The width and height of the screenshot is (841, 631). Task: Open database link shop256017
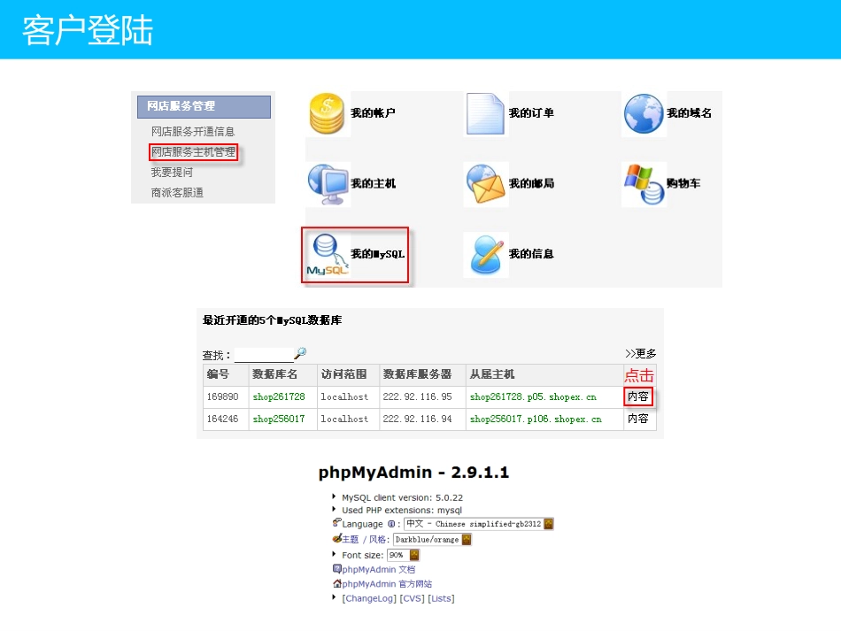click(x=279, y=419)
